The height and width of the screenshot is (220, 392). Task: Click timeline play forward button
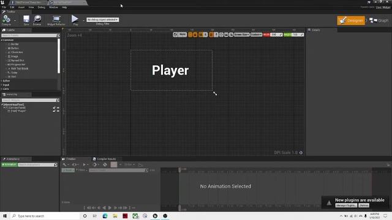110,208
